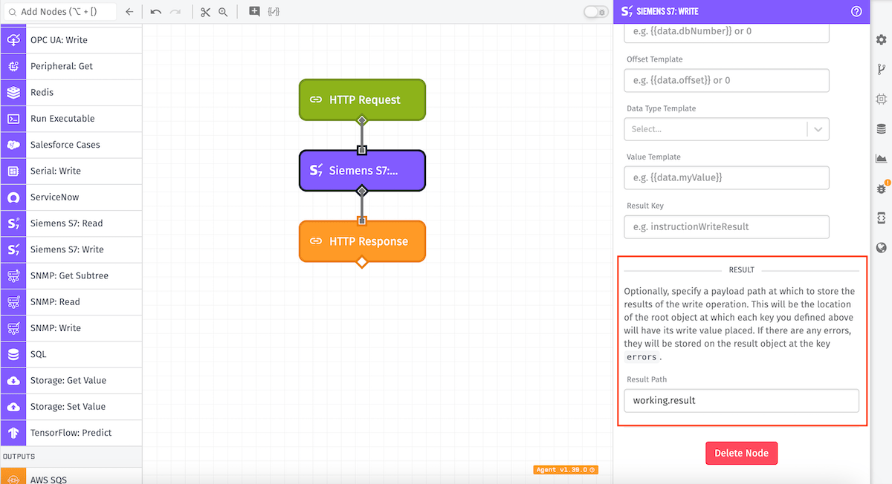Viewport: 892px width, 484px height.
Task: Select the Siemens S7: Write palette icon
Action: coord(13,249)
